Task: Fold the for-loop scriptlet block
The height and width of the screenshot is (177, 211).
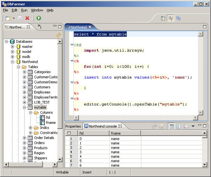Action: point(72,61)
